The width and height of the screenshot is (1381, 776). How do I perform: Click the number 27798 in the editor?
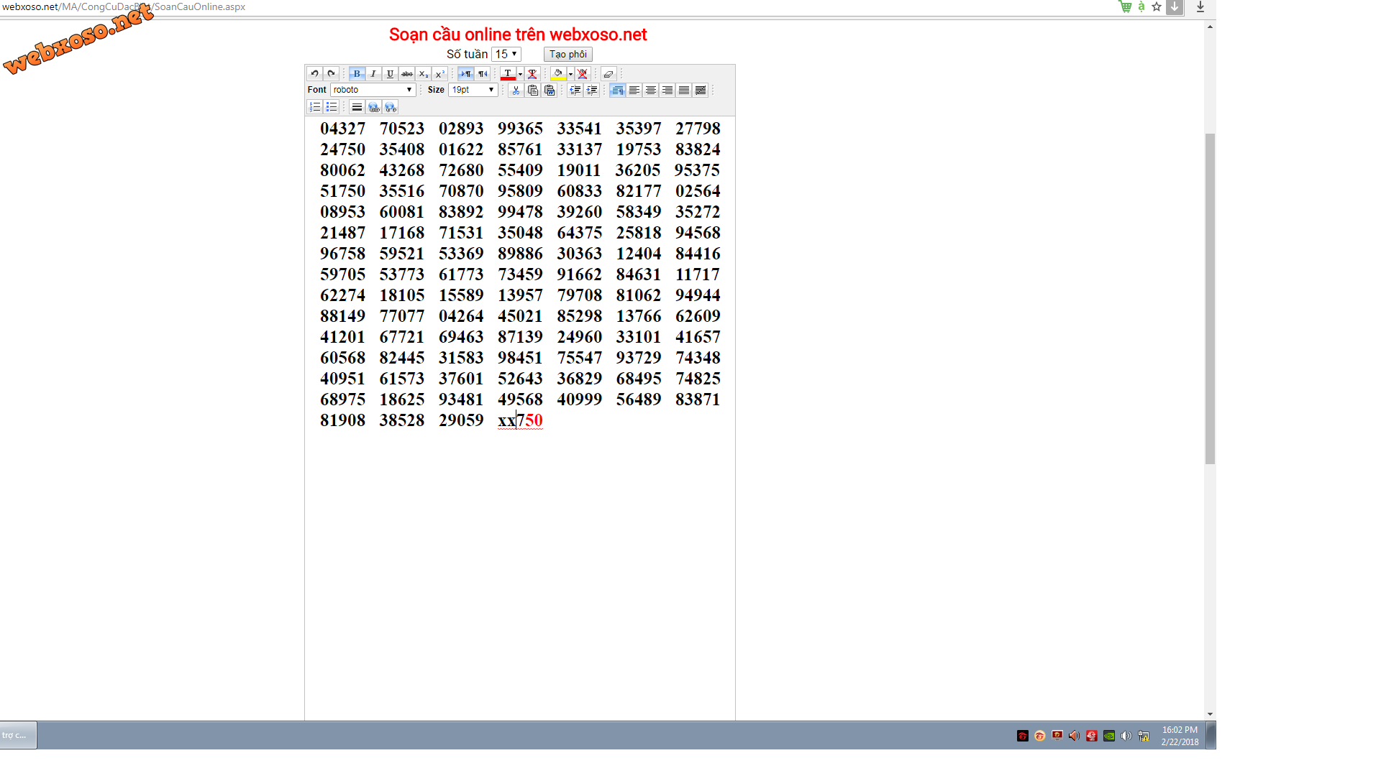click(698, 129)
